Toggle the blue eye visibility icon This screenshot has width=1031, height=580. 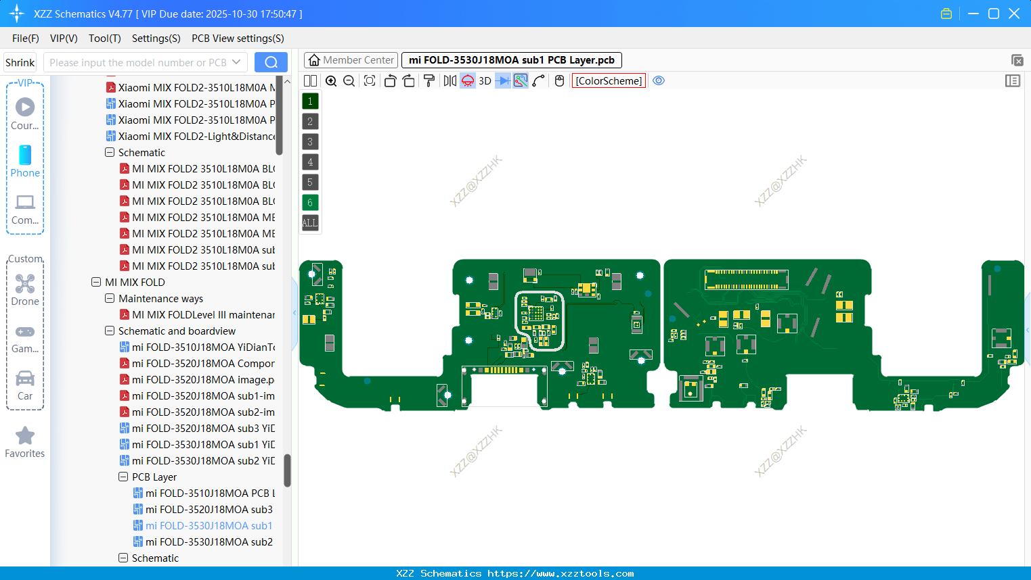point(659,80)
